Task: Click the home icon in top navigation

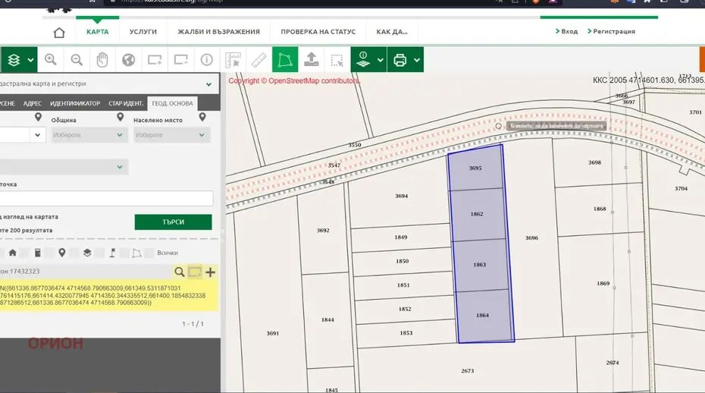Action: pos(59,33)
